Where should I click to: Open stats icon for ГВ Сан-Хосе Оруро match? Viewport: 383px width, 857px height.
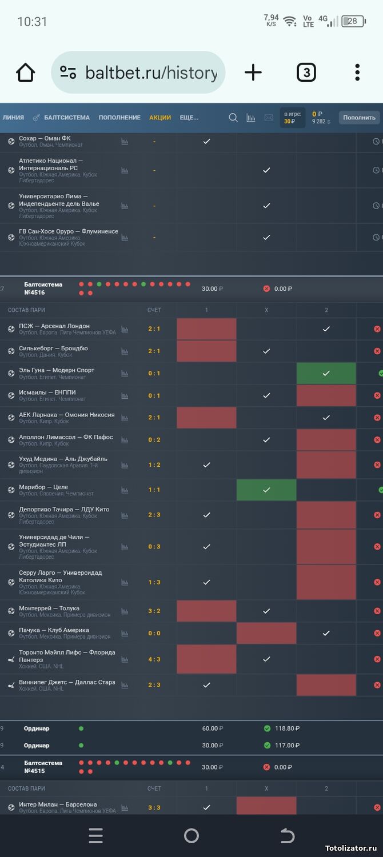[125, 237]
